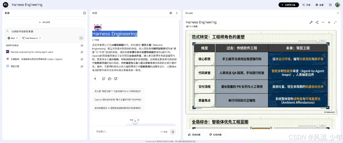Expand the Studio deck to fullscreen
343x143 pixels.
335,22
